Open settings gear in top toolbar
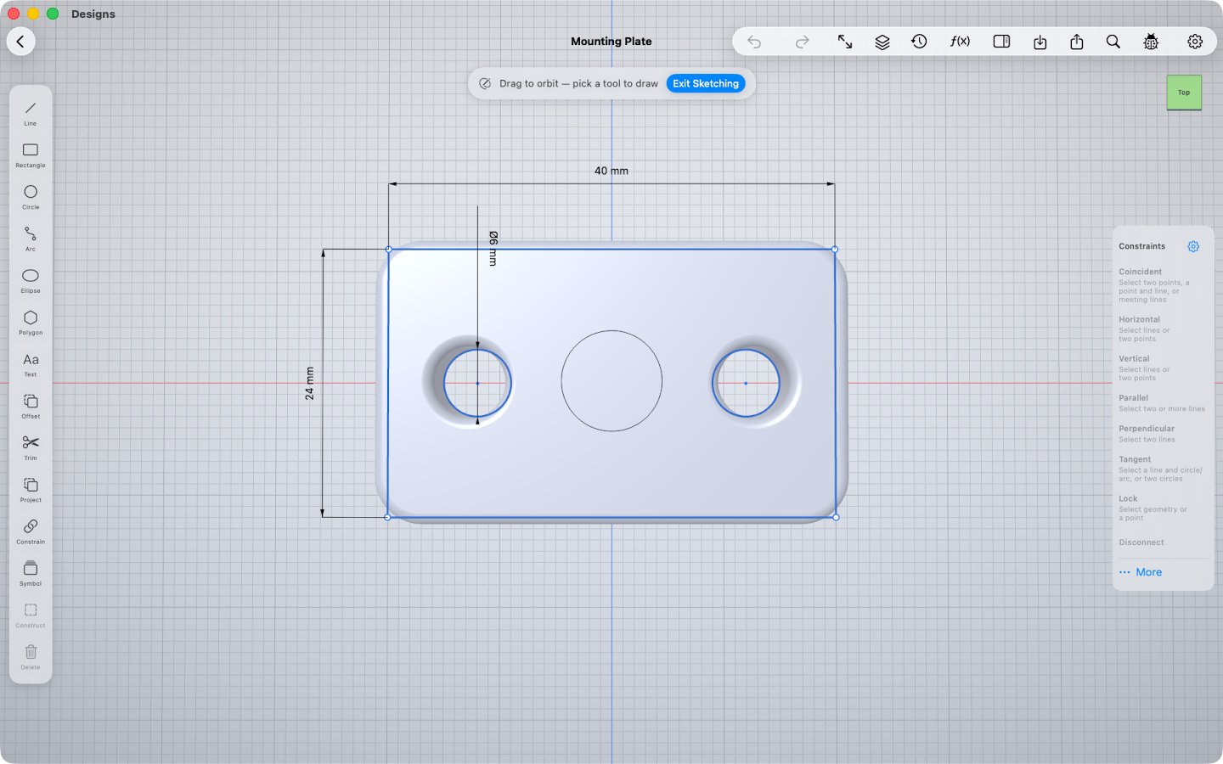 click(1195, 42)
